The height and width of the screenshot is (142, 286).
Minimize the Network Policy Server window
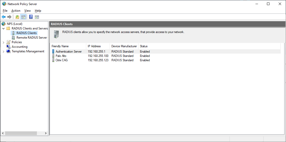[256, 4]
